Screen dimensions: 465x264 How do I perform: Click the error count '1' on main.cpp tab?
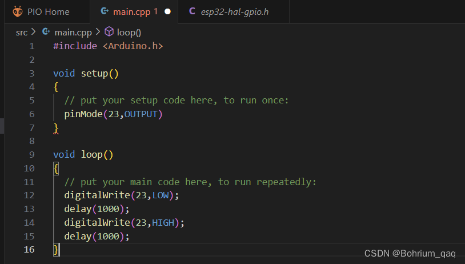point(156,11)
